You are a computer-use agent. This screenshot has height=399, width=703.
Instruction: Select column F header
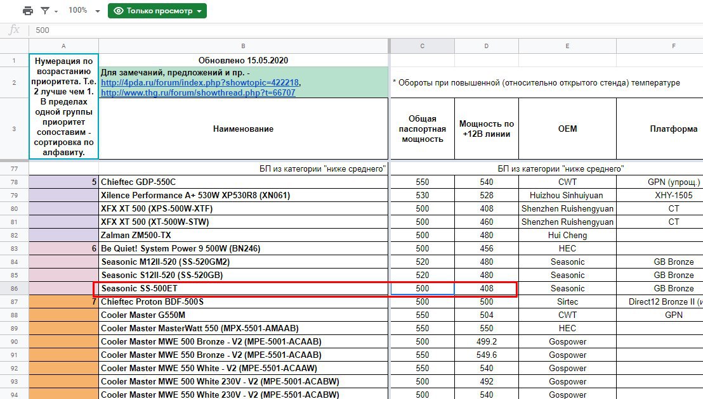click(x=660, y=46)
